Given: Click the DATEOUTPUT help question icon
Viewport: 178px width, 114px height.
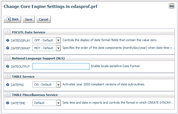Looking at the screenshot, I should (8, 66).
